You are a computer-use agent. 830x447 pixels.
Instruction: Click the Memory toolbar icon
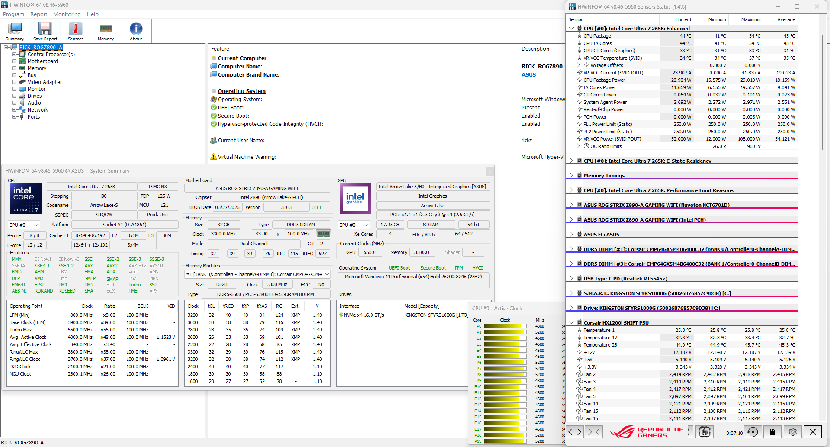(106, 29)
